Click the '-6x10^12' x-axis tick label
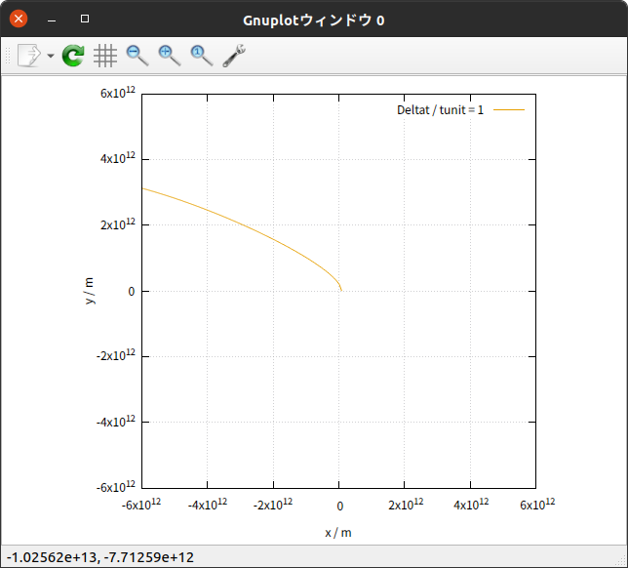 click(x=141, y=504)
